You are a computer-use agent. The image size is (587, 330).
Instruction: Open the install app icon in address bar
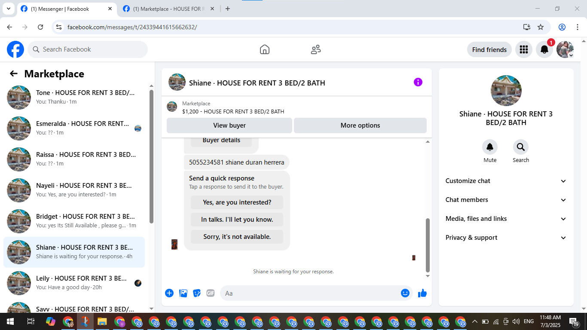pyautogui.click(x=527, y=27)
